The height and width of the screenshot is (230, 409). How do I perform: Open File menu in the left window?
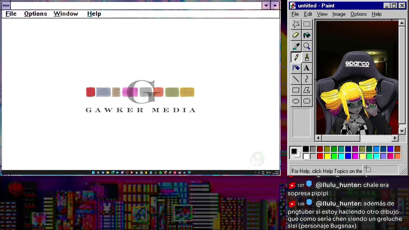[x=11, y=14]
